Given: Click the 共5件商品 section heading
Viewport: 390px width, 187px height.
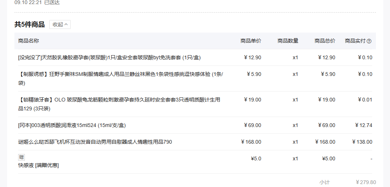Looking at the screenshot, I should coord(30,24).
